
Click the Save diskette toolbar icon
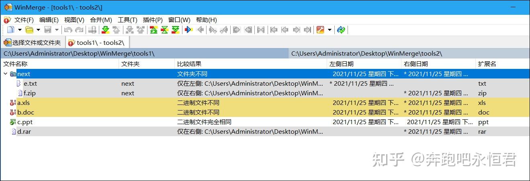tap(47, 30)
